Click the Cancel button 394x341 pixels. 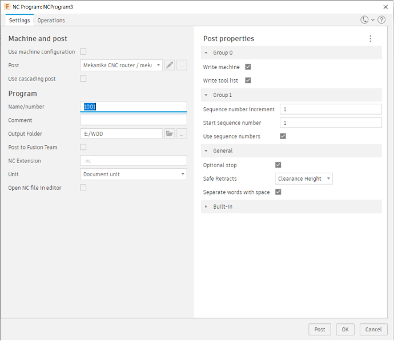point(373,330)
